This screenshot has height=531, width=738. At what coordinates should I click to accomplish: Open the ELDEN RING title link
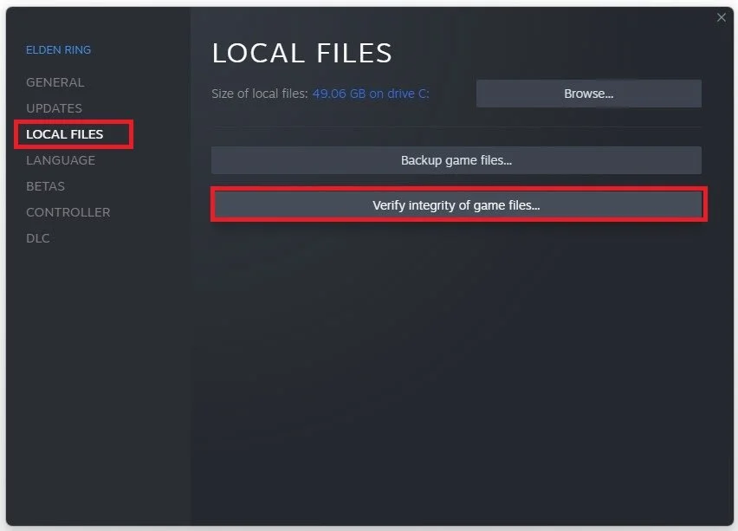pyautogui.click(x=58, y=50)
